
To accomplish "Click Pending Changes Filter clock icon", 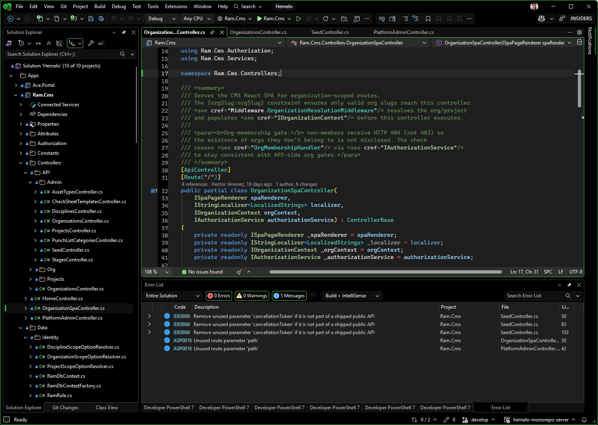I will (x=21, y=43).
